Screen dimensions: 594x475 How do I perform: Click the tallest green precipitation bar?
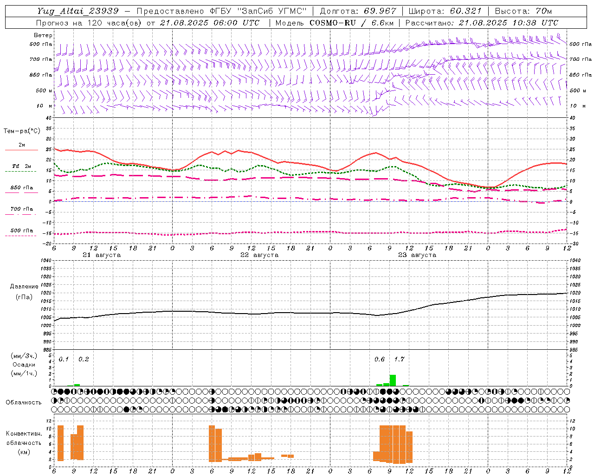[x=393, y=380]
